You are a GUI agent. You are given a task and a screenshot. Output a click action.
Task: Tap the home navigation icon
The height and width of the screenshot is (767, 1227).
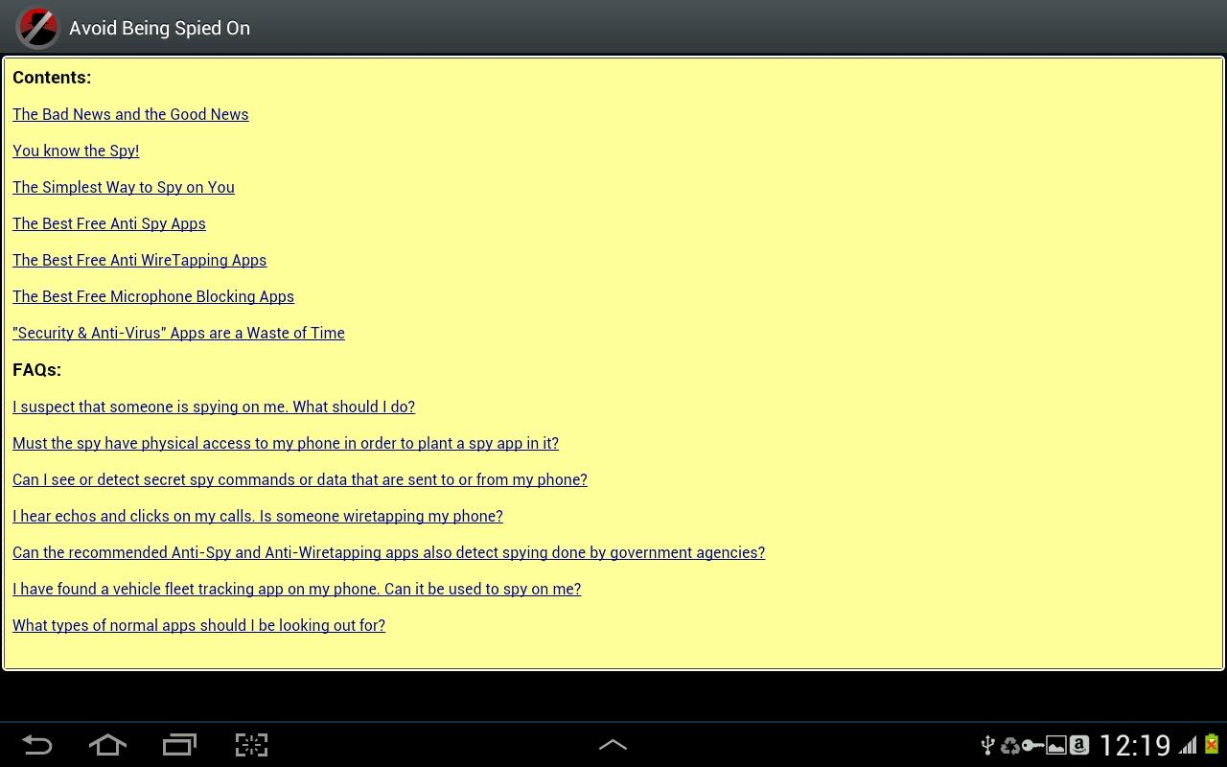coord(107,745)
